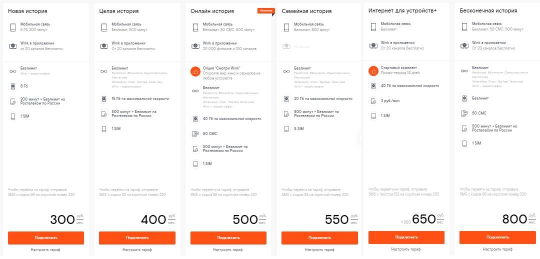Click the 500 минут icon in Целая история
This screenshot has height=259, width=540.
tap(104, 113)
